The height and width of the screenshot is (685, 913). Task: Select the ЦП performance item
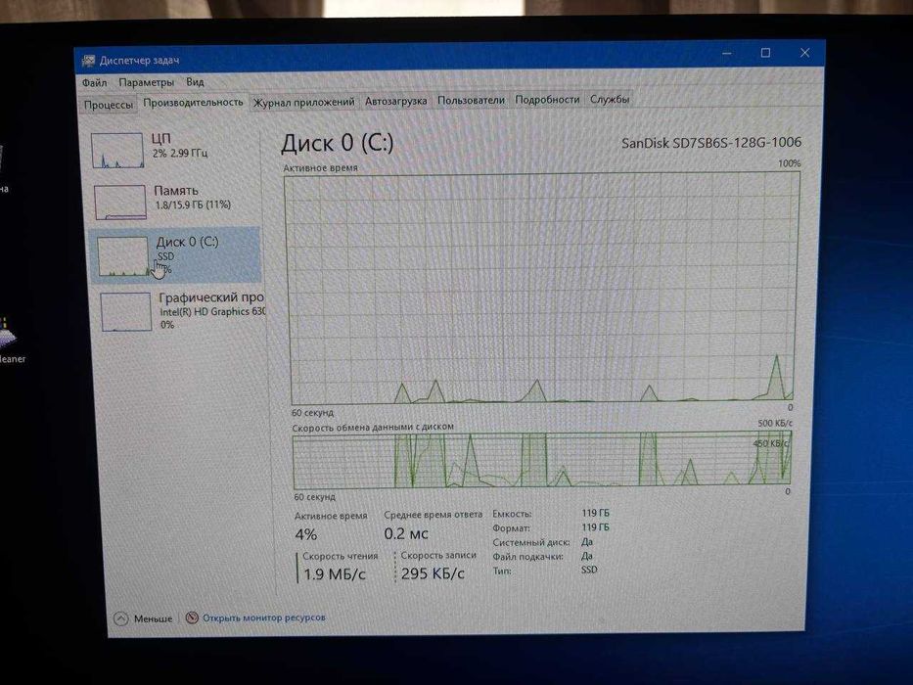(175, 149)
